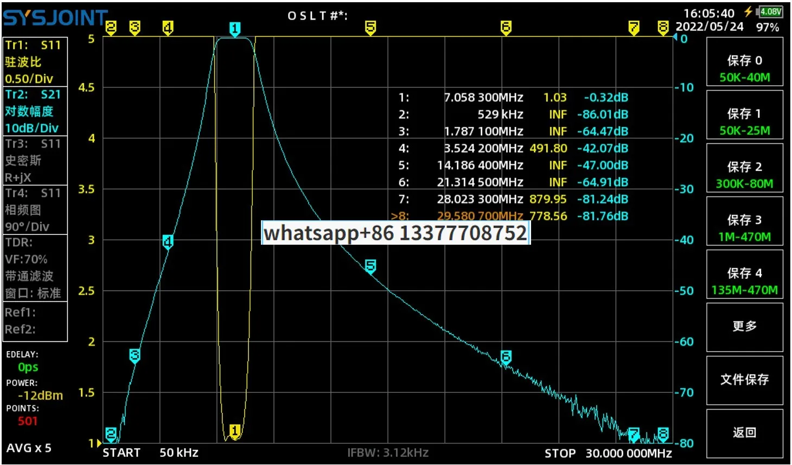Click the EDELAY 0ps value

pos(28,367)
